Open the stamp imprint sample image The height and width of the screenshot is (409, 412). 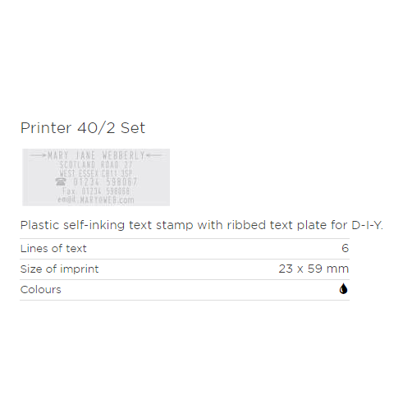96,177
